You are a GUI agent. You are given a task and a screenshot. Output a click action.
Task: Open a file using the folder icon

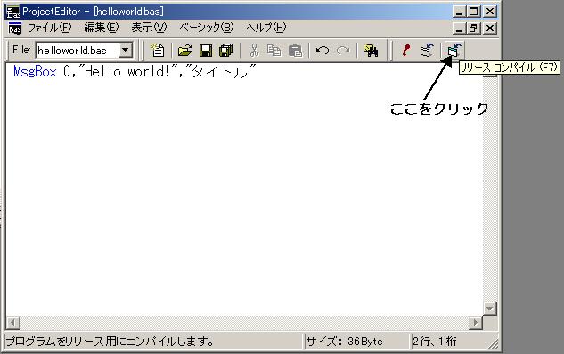pyautogui.click(x=185, y=51)
